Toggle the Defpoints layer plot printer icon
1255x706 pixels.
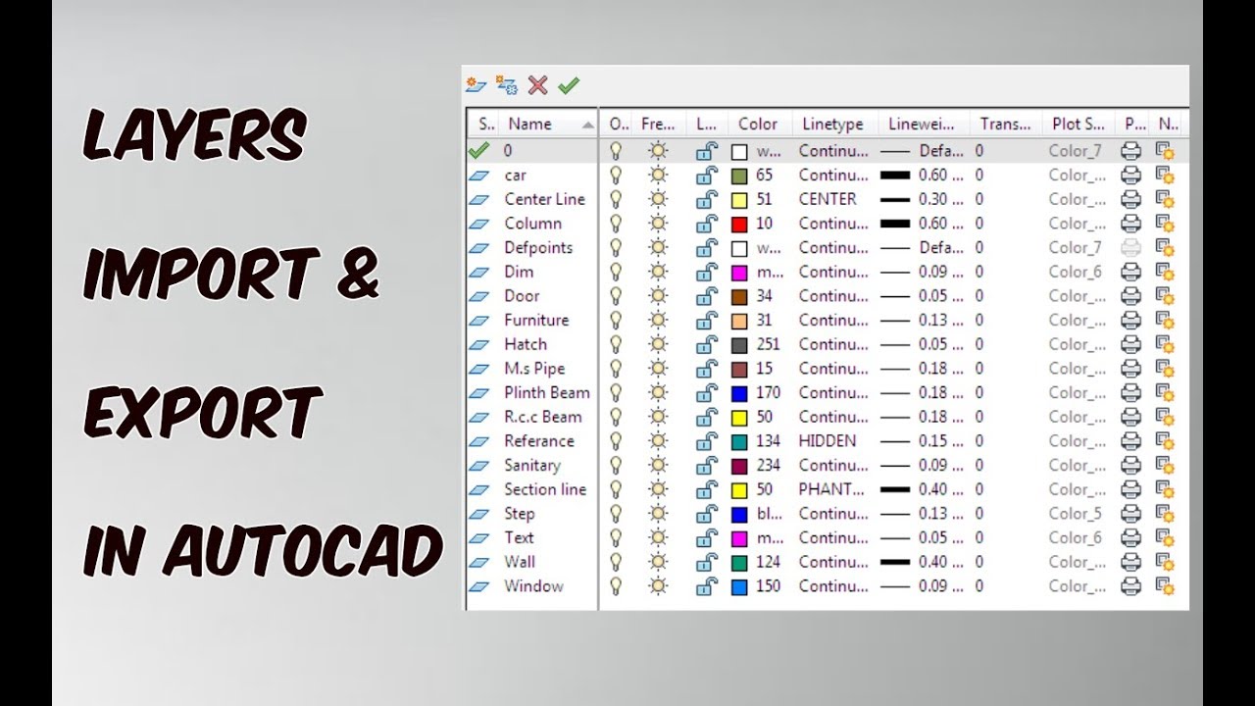(x=1130, y=248)
